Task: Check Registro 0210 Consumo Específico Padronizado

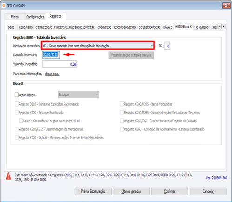Action: tap(17, 104)
